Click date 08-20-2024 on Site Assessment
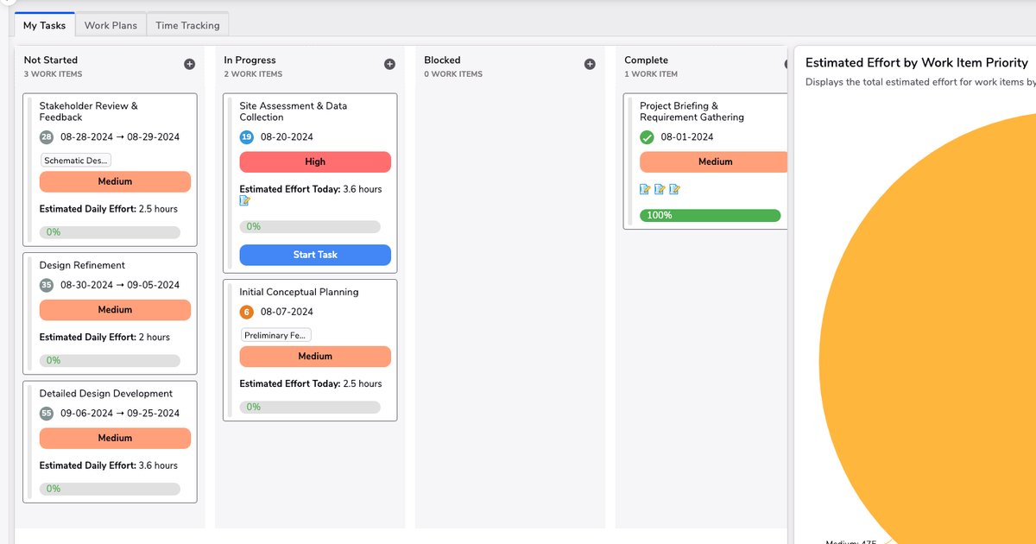 pos(287,137)
